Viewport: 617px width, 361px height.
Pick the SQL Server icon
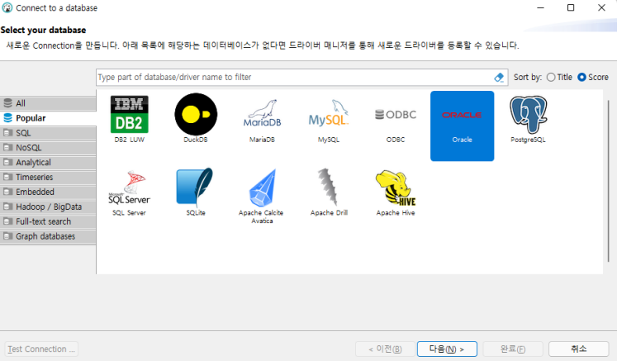tap(129, 188)
